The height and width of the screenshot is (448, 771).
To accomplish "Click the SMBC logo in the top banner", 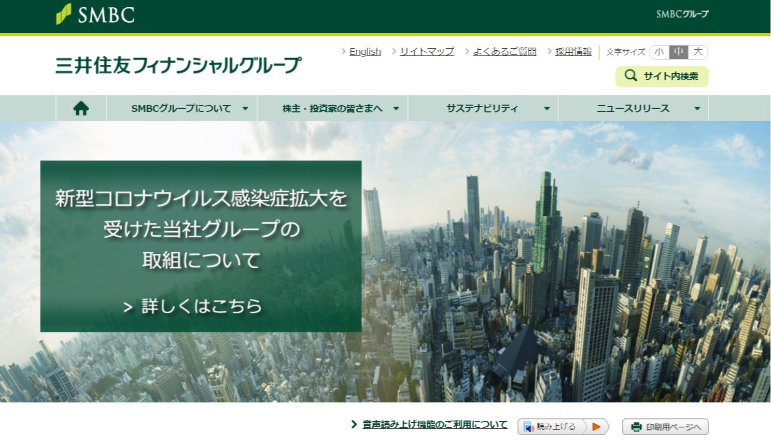I will [x=95, y=15].
